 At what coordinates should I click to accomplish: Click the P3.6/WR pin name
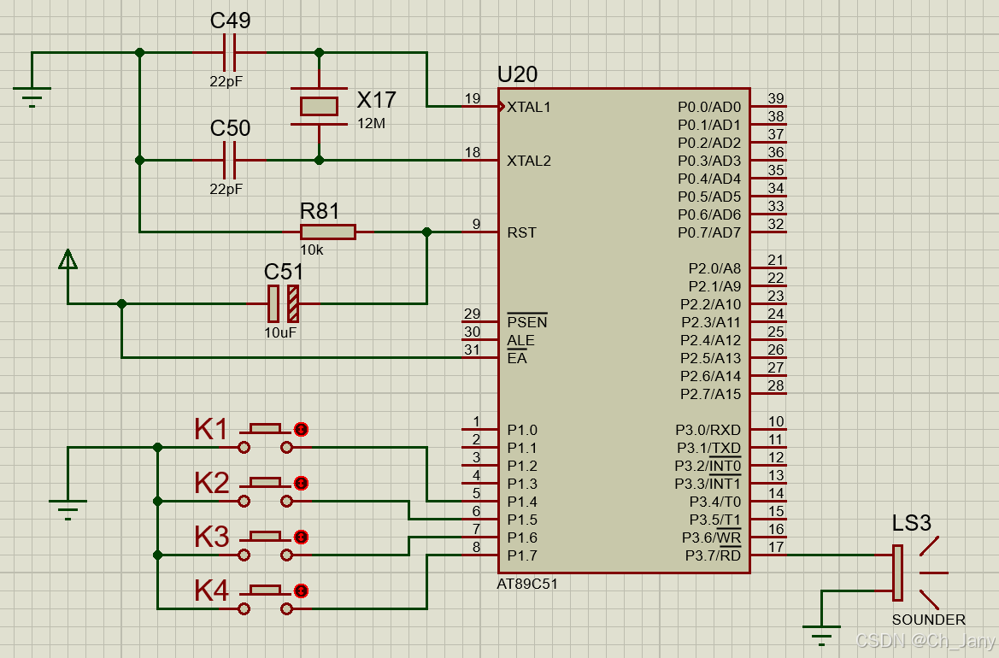[x=712, y=538]
